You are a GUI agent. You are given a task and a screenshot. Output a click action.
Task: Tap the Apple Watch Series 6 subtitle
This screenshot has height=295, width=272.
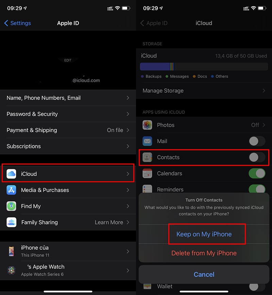point(42,274)
